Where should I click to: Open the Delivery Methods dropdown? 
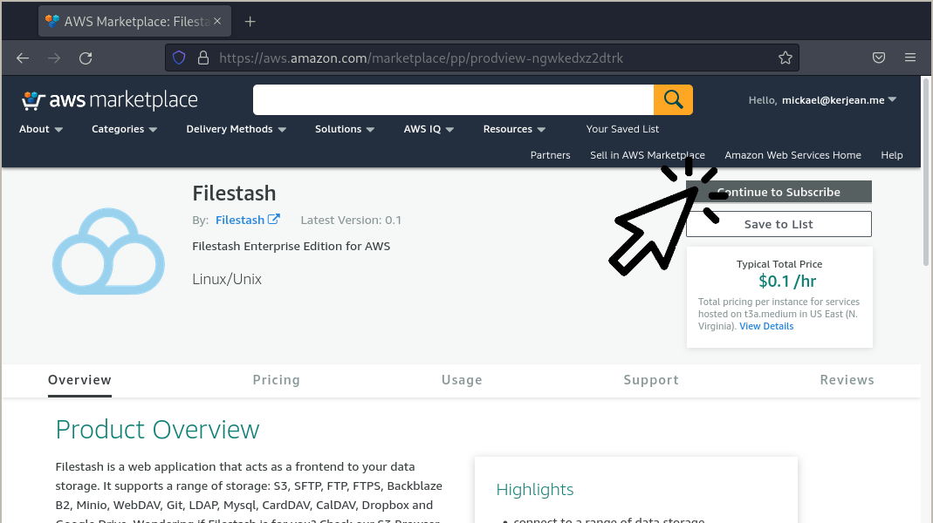[237, 129]
